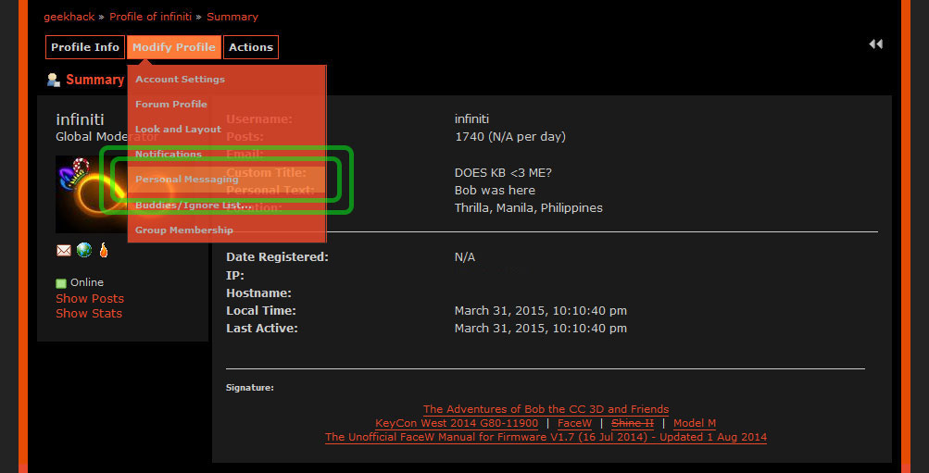
Task: Click 'Thrilla, Manila, Philippines' location text
Action: (529, 208)
